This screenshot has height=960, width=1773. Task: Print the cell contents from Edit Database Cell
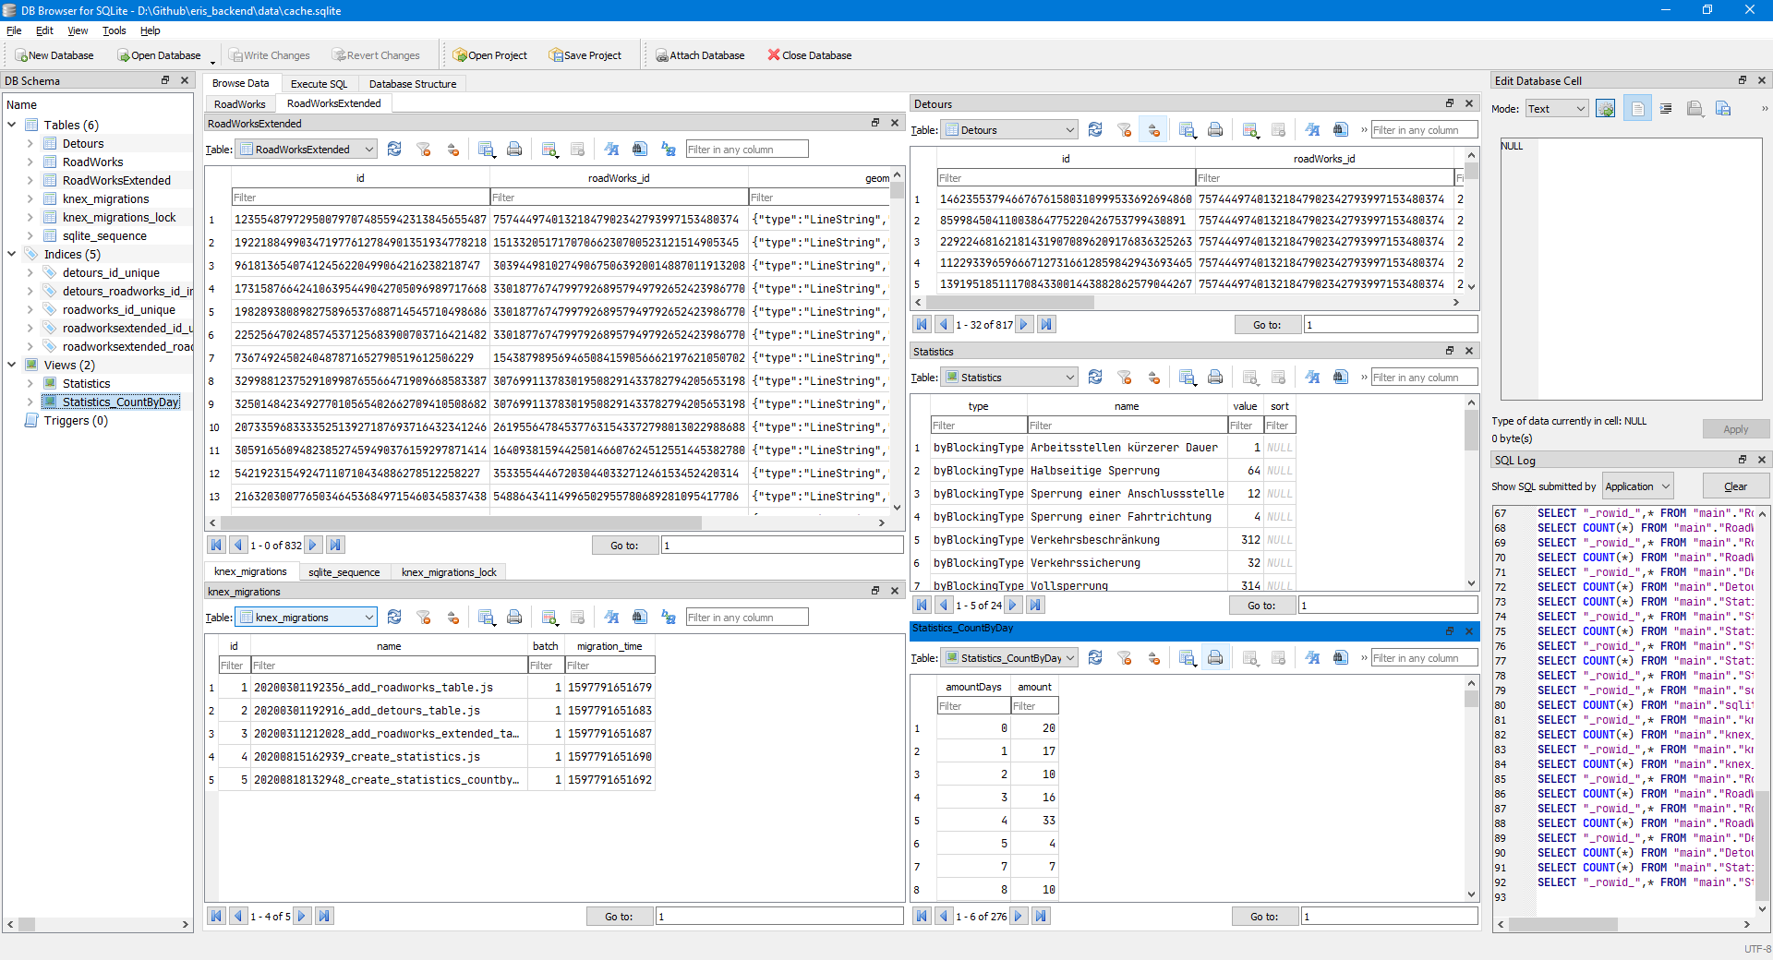pyautogui.click(x=1767, y=108)
